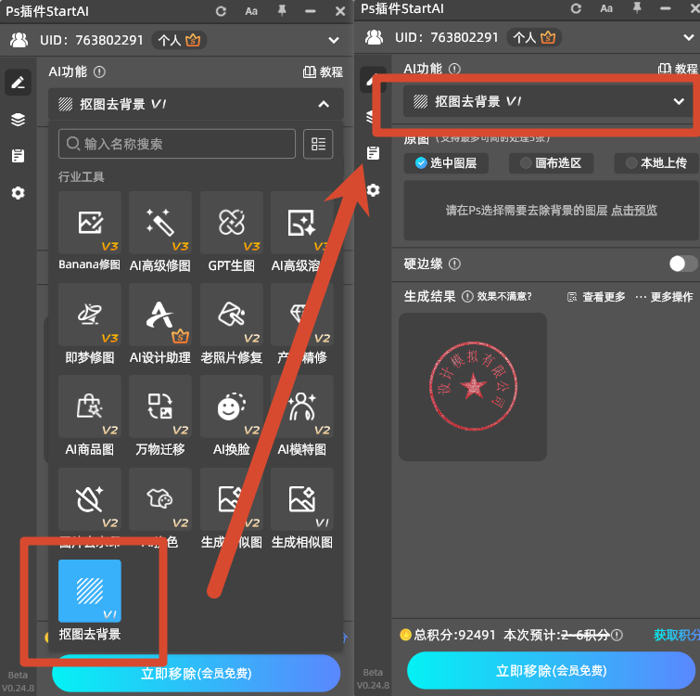Screen dimensions: 700x696
Task: Select the blue 抠图去背景 tile
Action: point(90,590)
